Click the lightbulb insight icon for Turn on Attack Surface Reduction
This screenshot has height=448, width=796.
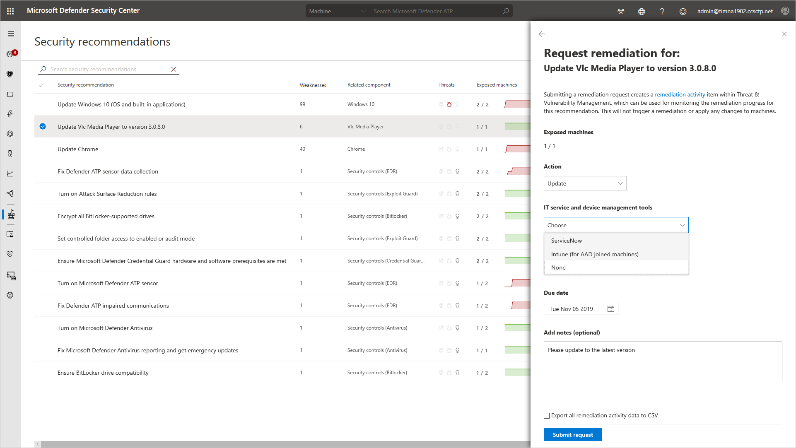click(x=457, y=194)
